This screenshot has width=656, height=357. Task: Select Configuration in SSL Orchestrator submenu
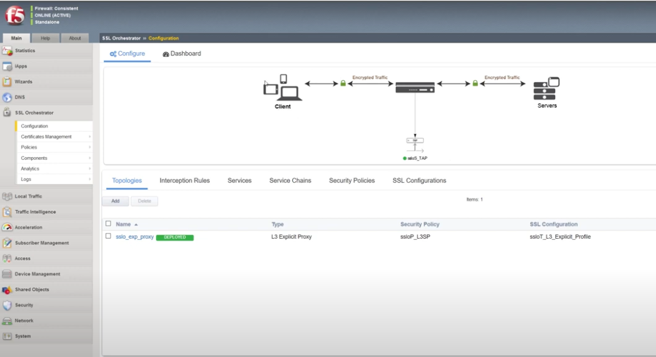click(54, 126)
